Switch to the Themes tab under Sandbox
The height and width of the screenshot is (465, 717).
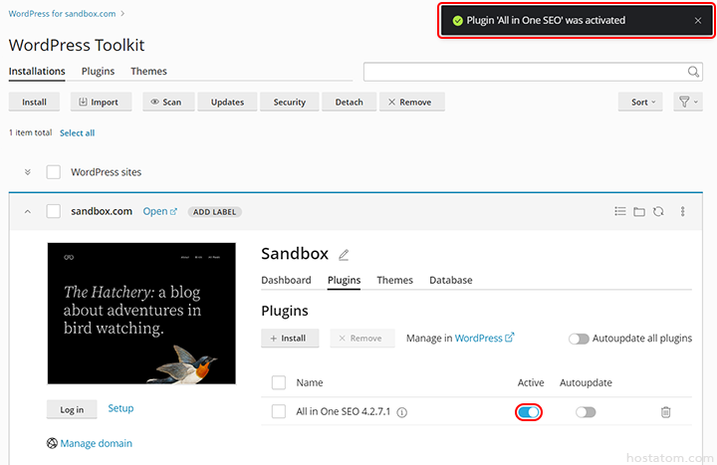(x=394, y=281)
